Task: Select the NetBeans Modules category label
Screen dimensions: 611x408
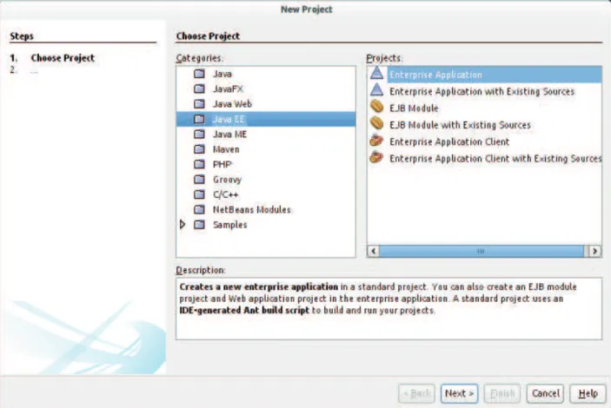Action: coord(252,210)
